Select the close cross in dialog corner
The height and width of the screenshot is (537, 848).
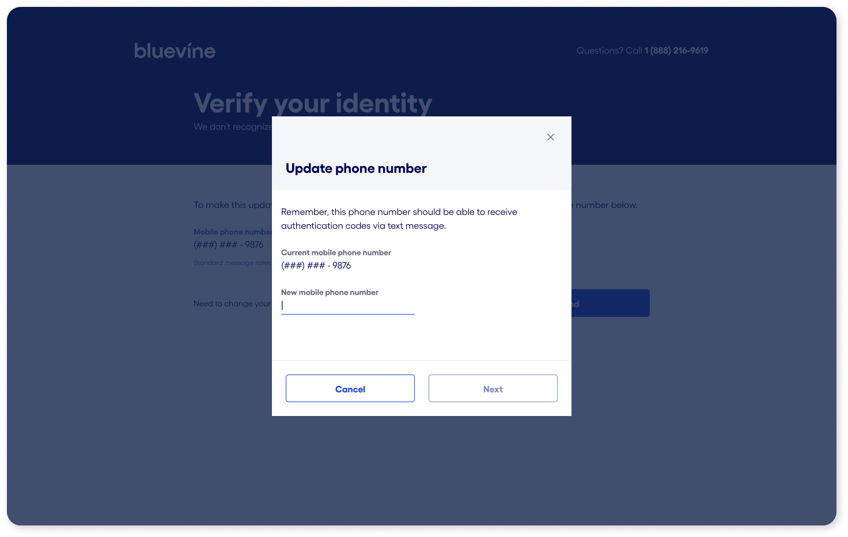click(550, 137)
